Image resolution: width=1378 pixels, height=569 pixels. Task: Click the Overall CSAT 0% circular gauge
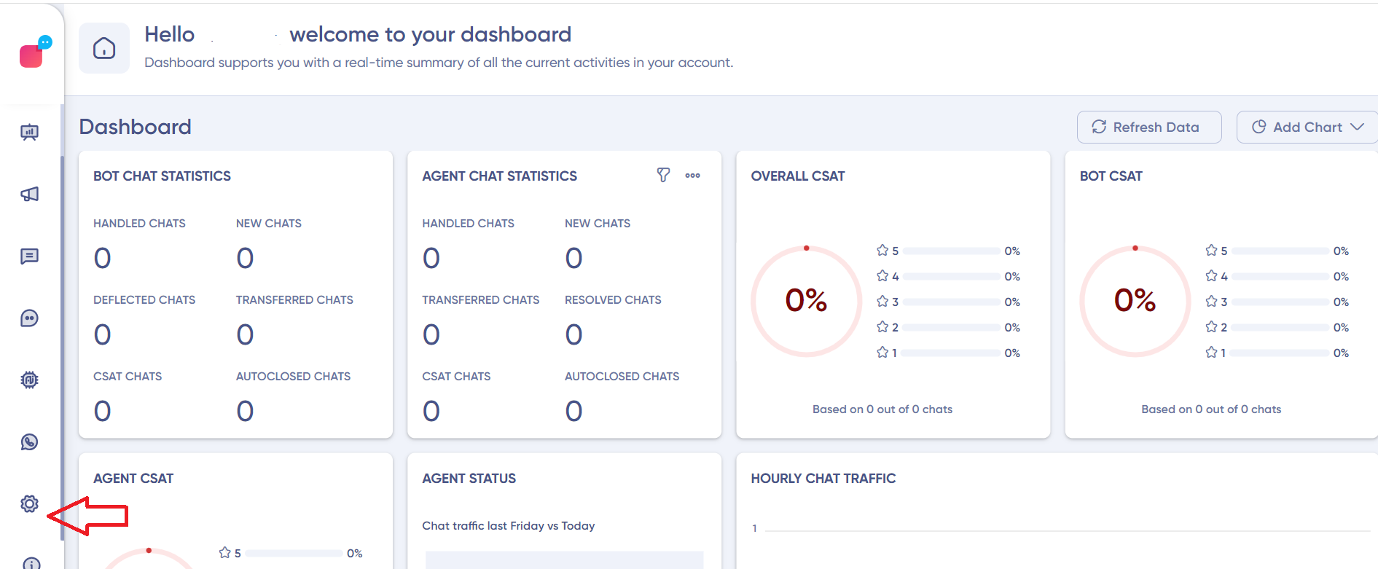(x=806, y=301)
